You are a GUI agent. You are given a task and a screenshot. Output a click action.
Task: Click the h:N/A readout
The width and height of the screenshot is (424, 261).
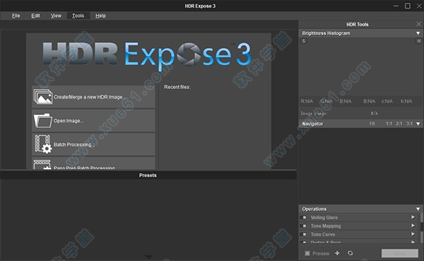click(406, 101)
